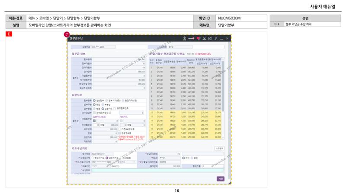Click the 유효기간 expiry input field

point(101,166)
